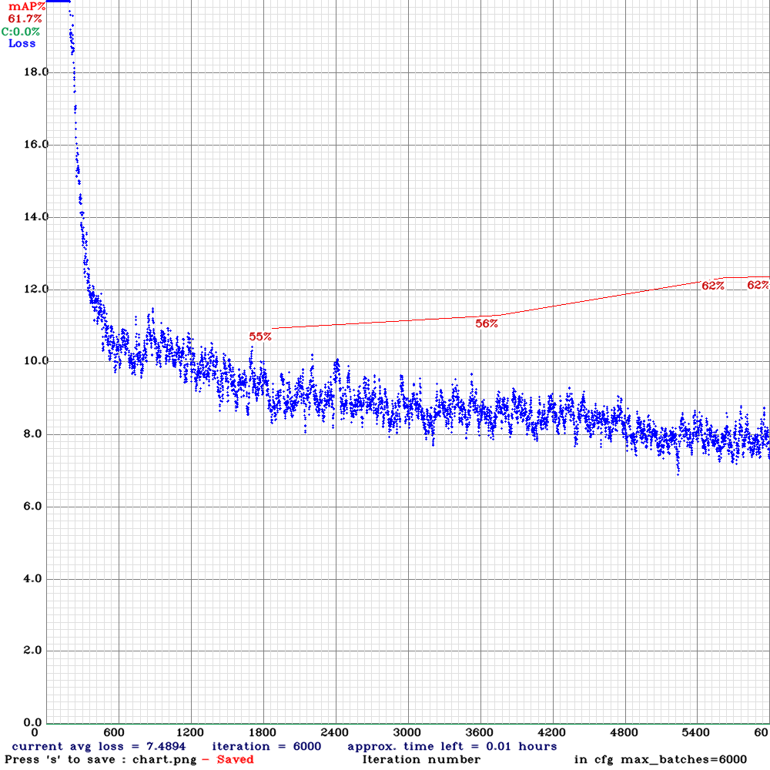Viewport: 770px width, 770px height.
Task: Click the 1800 x-axis label
Action: (263, 733)
